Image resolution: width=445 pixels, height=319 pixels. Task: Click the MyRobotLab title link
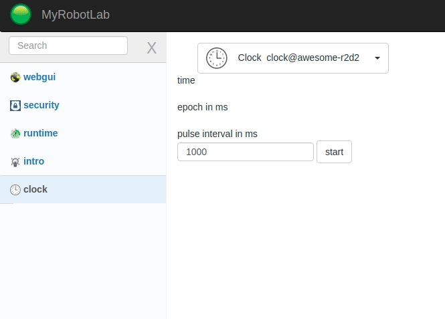[76, 15]
